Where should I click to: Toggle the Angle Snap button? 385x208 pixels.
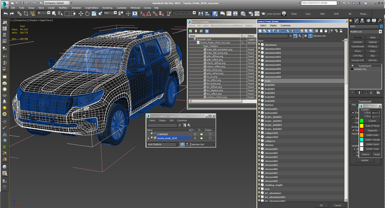149,14
